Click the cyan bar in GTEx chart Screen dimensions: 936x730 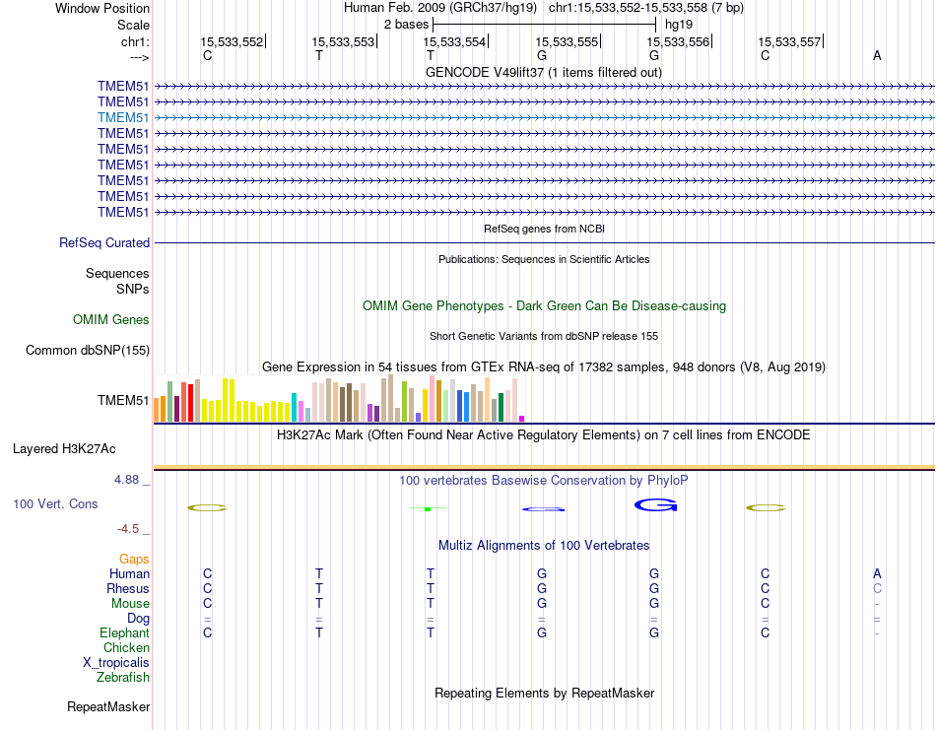coord(294,407)
